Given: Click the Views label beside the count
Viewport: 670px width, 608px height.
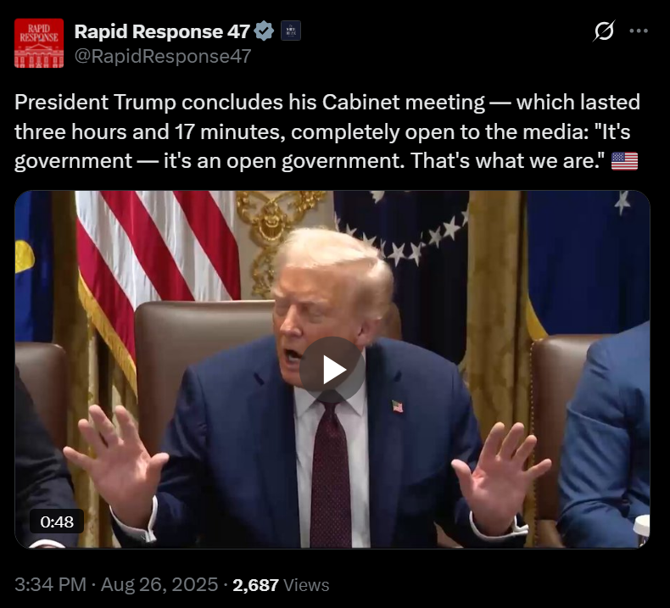Looking at the screenshot, I should (306, 585).
